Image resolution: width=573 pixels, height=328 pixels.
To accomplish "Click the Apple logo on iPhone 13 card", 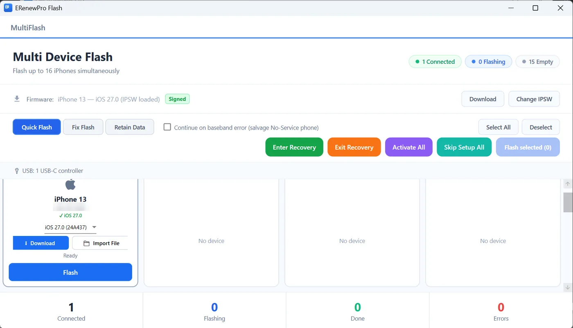I will pyautogui.click(x=70, y=184).
